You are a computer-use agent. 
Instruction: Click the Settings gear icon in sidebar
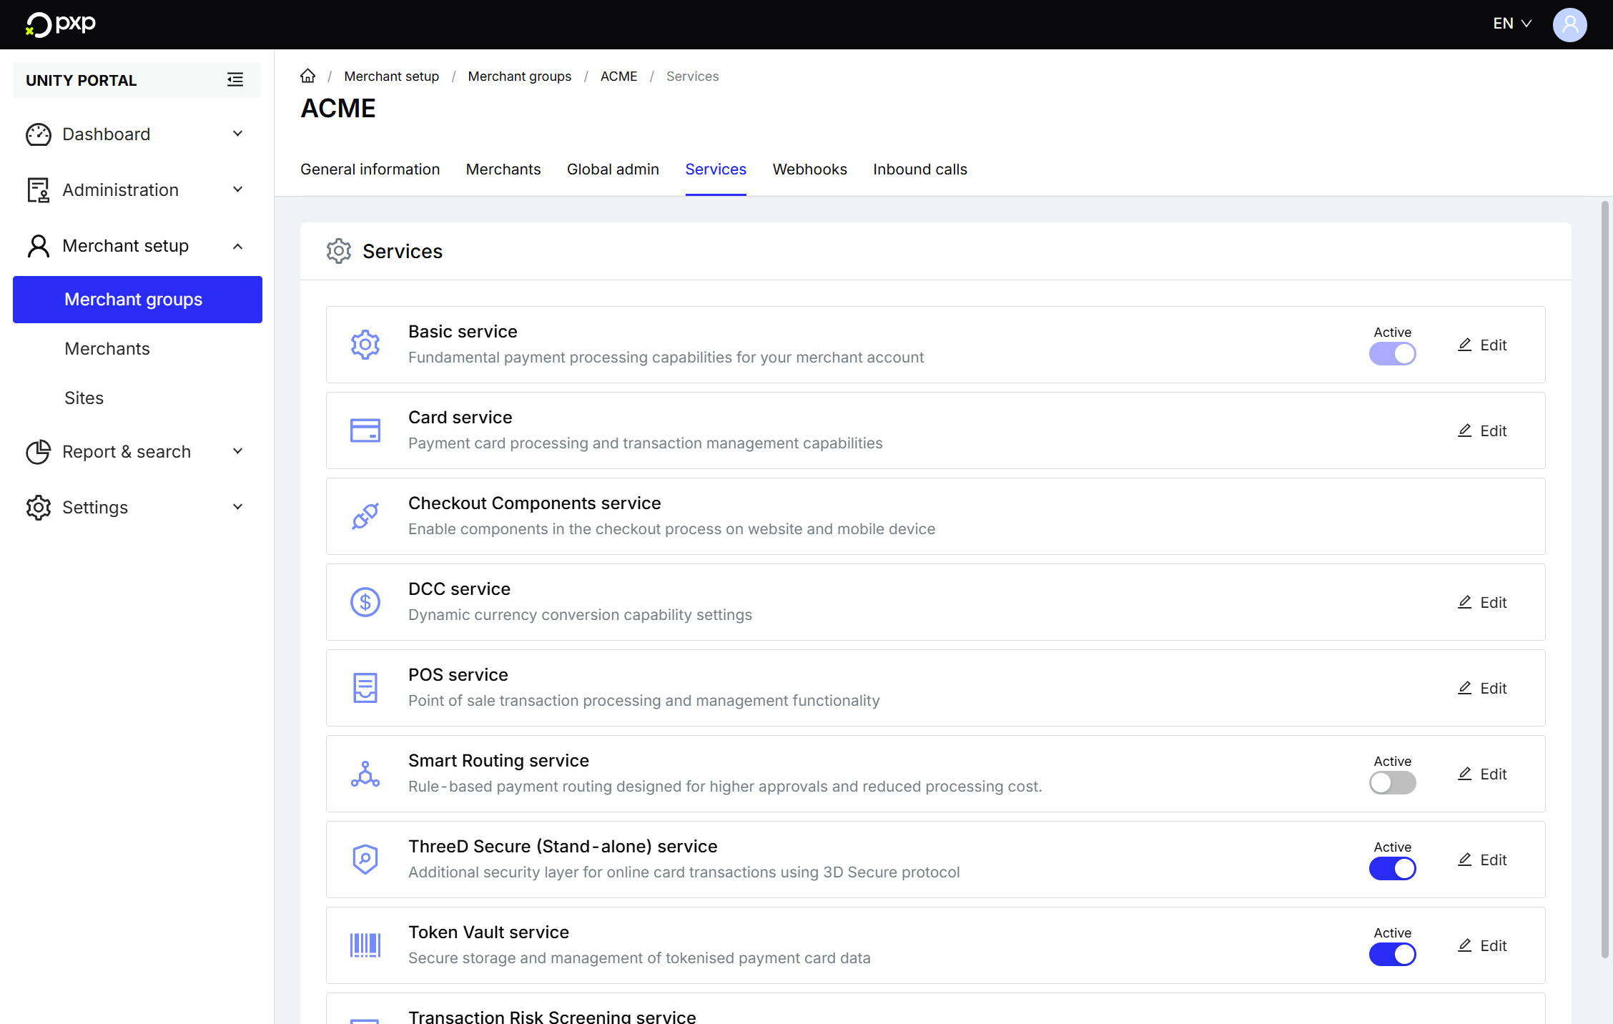click(39, 508)
